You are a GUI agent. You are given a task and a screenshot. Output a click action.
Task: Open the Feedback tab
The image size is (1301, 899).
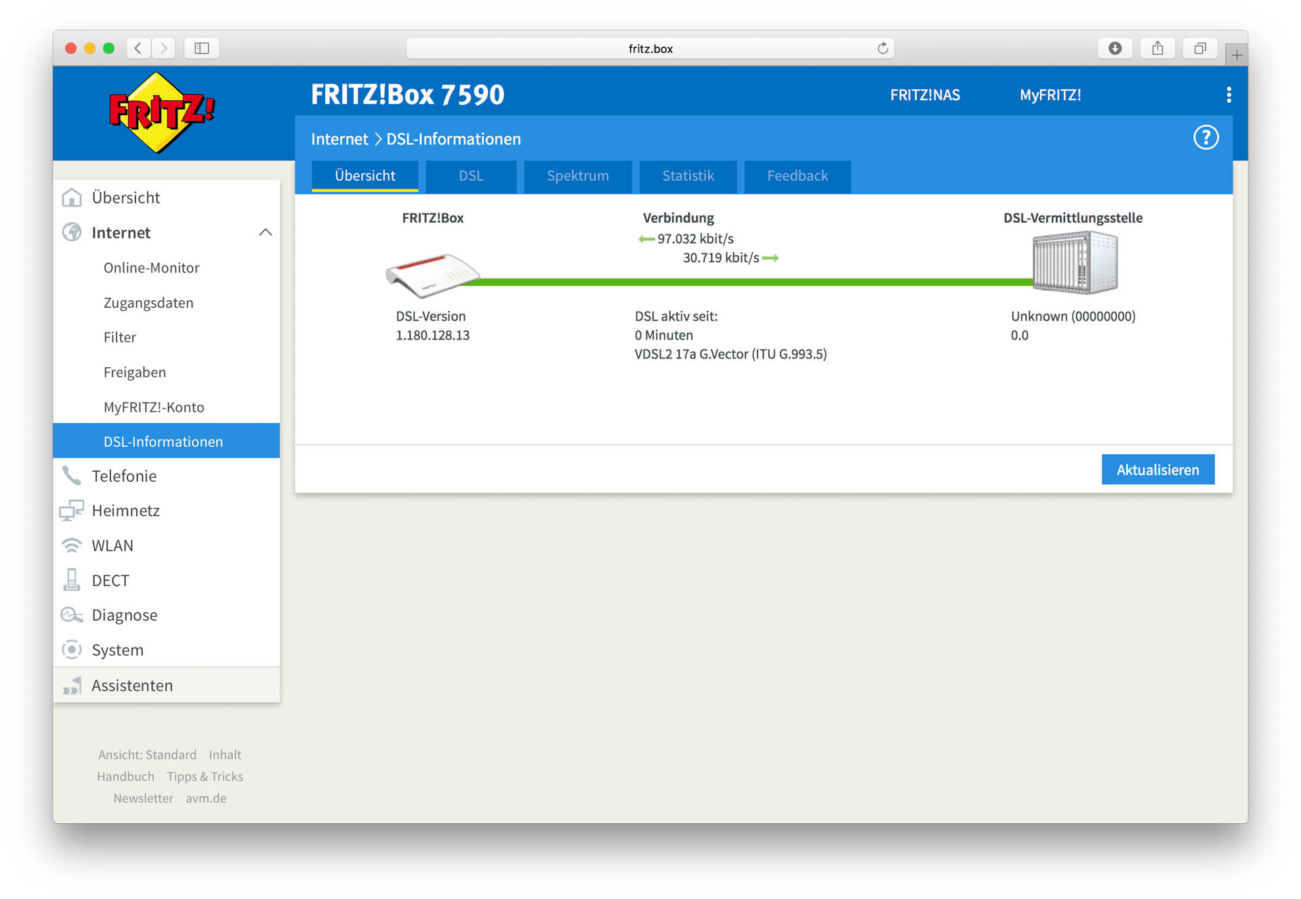pos(798,176)
